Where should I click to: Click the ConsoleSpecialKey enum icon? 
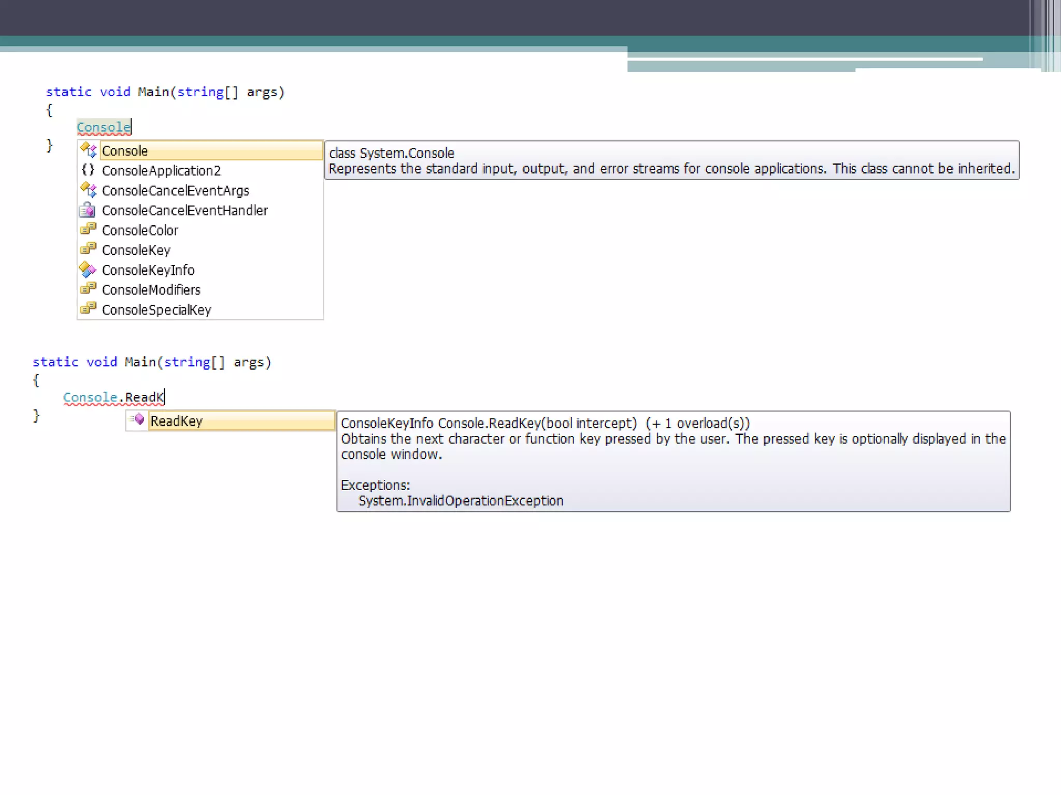pos(88,309)
